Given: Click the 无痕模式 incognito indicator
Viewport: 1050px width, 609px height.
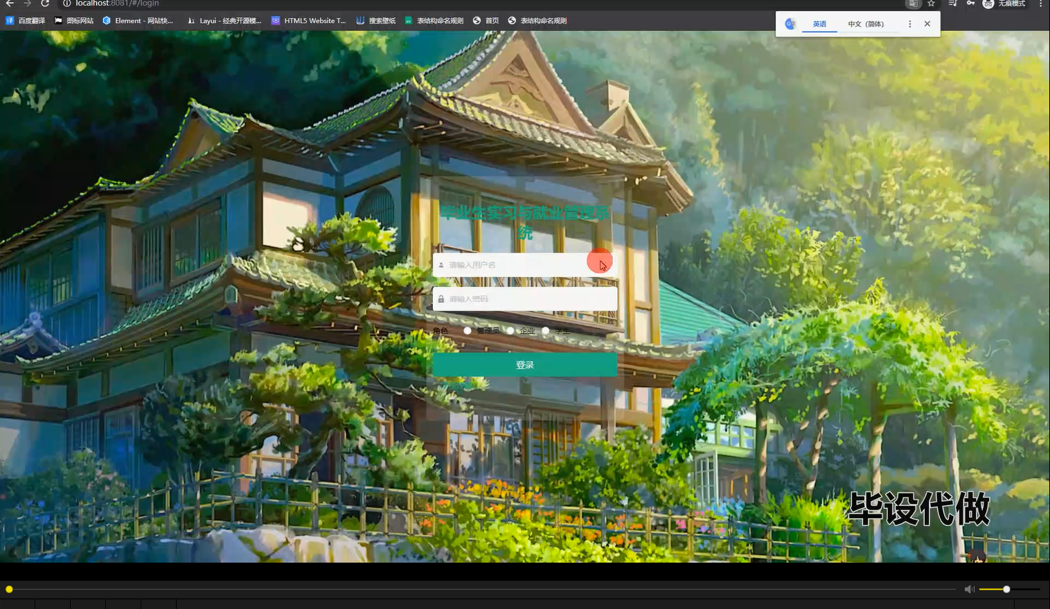Looking at the screenshot, I should (x=1004, y=3).
